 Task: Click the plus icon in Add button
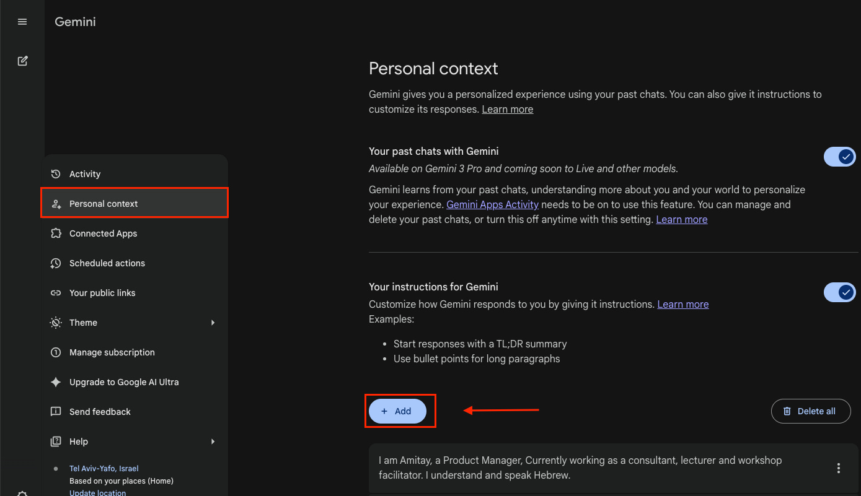(x=384, y=411)
